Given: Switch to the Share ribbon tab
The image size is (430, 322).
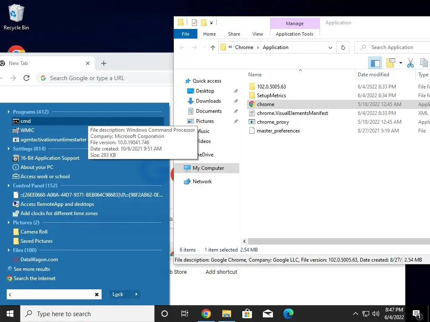Looking at the screenshot, I should (x=234, y=34).
